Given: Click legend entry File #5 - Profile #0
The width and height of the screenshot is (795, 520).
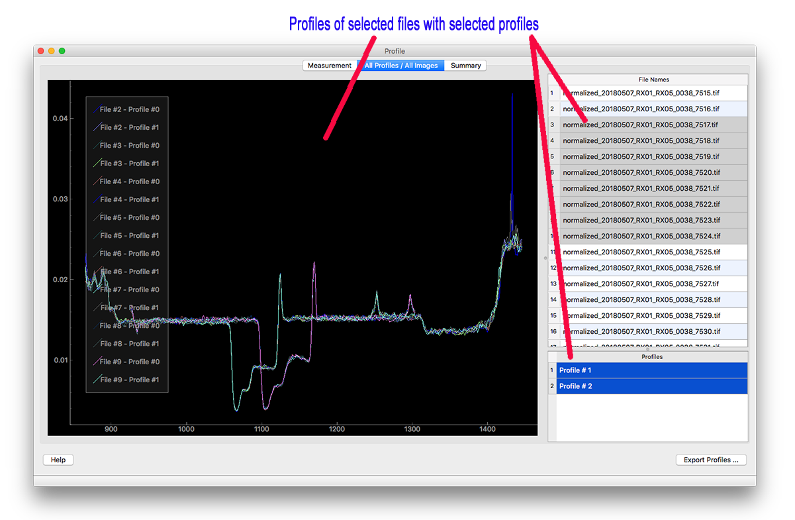Looking at the screenshot, I should [x=129, y=217].
